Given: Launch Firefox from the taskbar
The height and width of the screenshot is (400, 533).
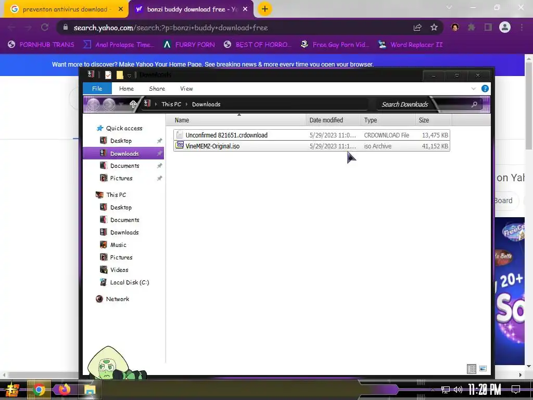Looking at the screenshot, I should pos(64,390).
